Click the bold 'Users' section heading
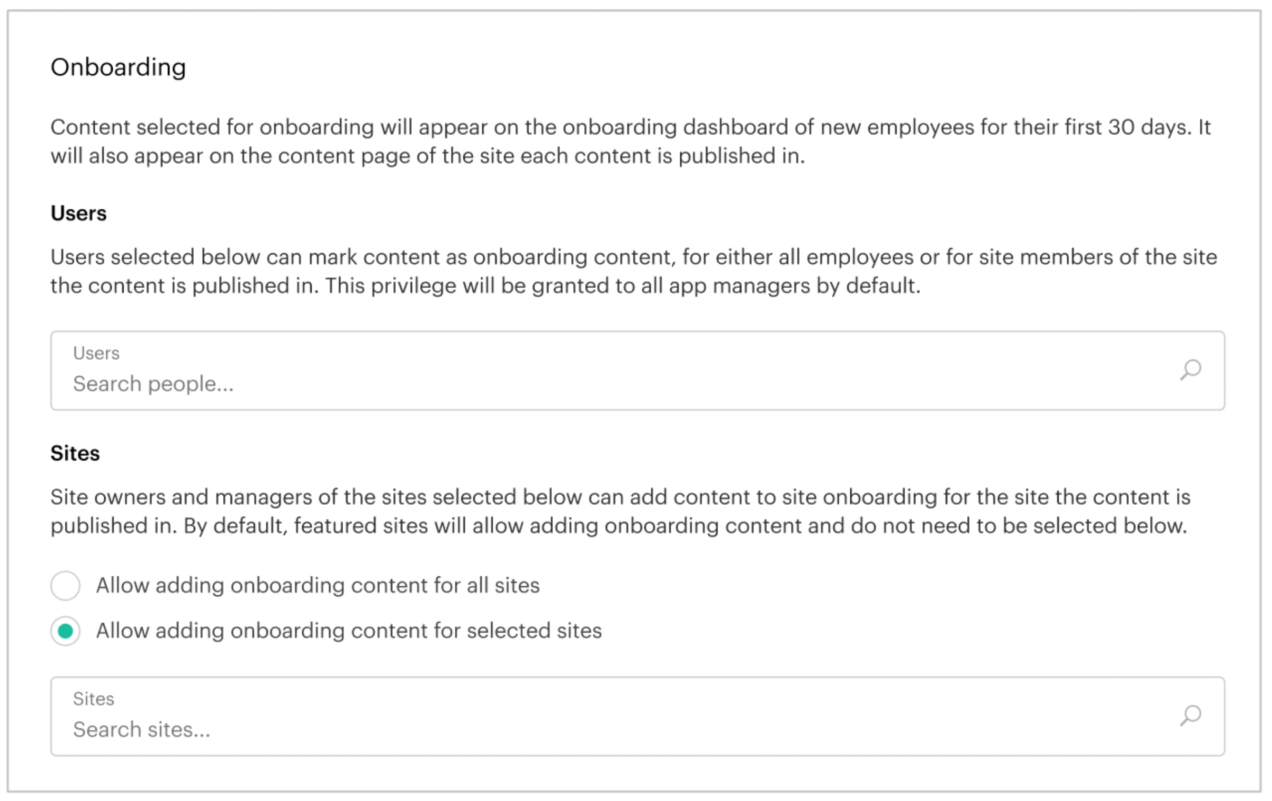 78,213
